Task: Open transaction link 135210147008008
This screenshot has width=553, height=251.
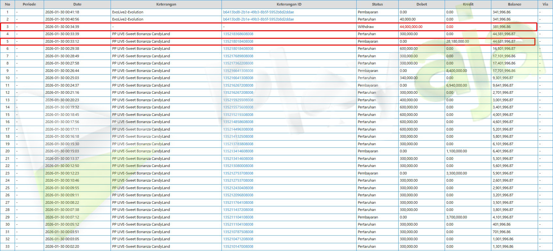Action: tap(238, 246)
